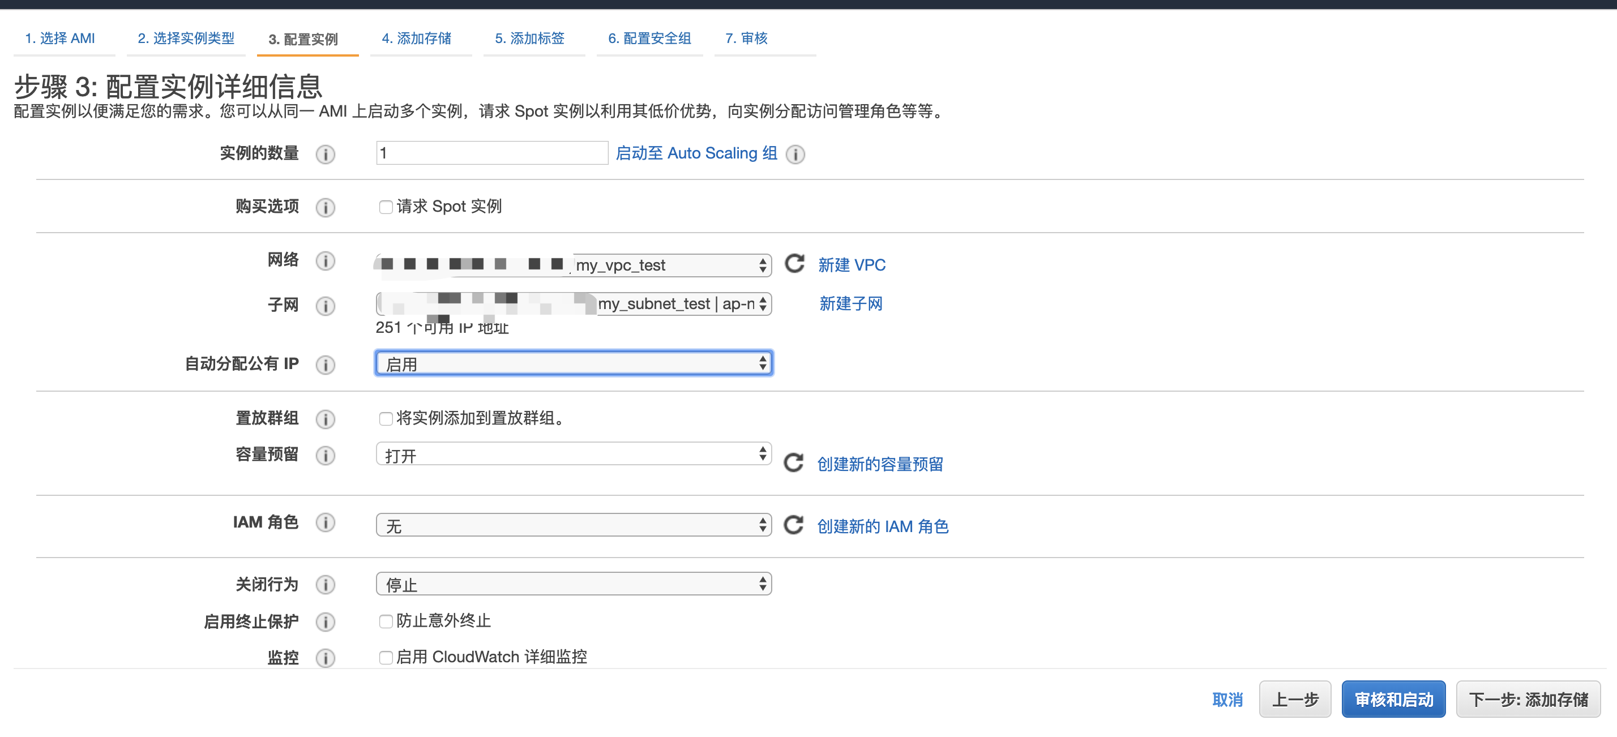Click info icon beside Auto Scaling 组 link

coord(795,154)
